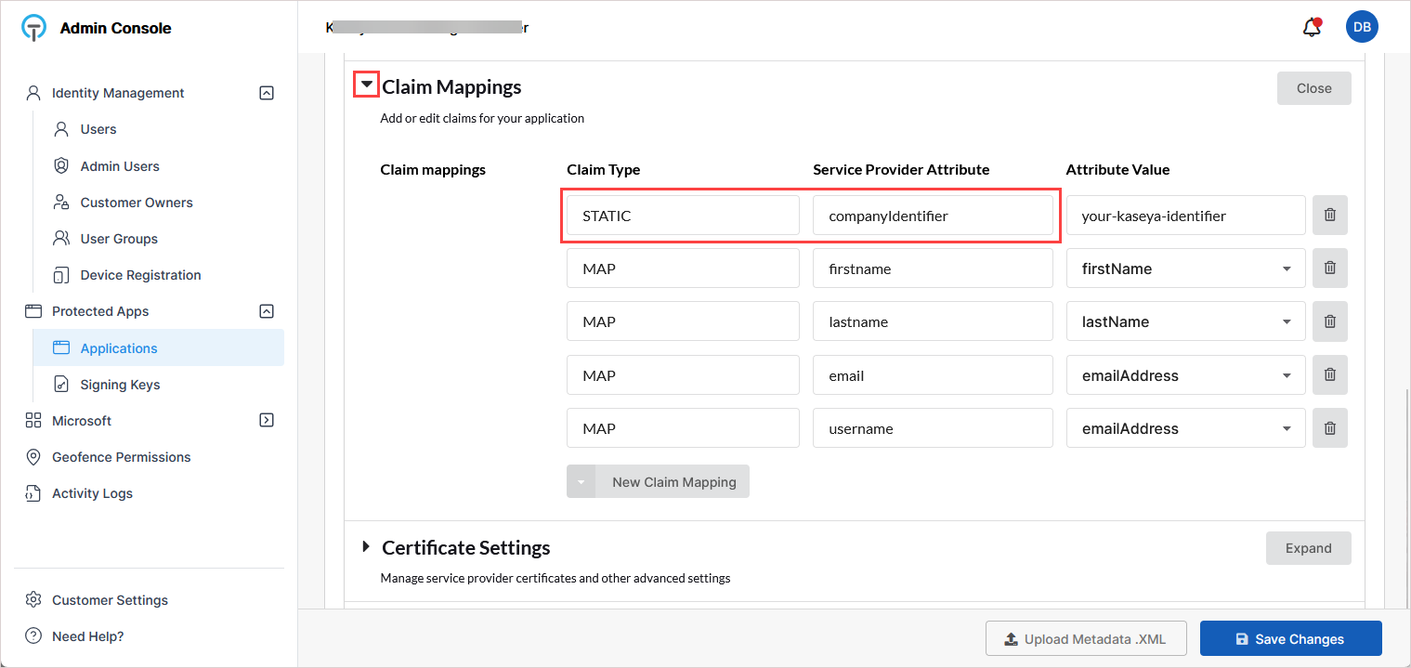Go to the Activity Logs page

(92, 493)
